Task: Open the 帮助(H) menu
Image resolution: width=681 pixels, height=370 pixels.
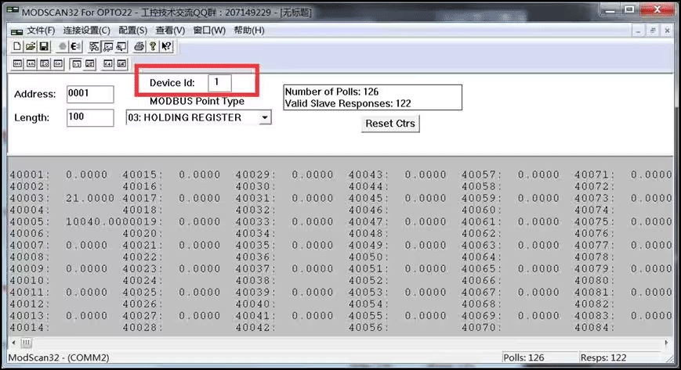Action: tap(249, 31)
